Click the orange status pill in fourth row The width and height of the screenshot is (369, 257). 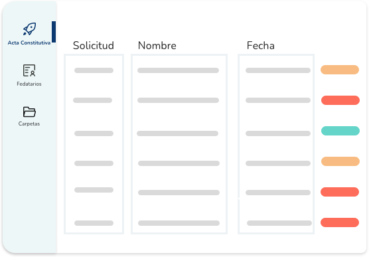click(340, 161)
